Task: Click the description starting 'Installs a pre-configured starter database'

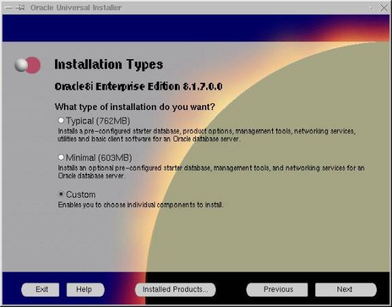Action: 206,134
